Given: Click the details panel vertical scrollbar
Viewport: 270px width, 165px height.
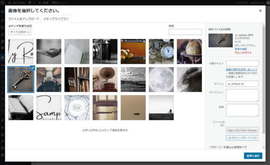Looking at the screenshot, I should click(x=263, y=80).
